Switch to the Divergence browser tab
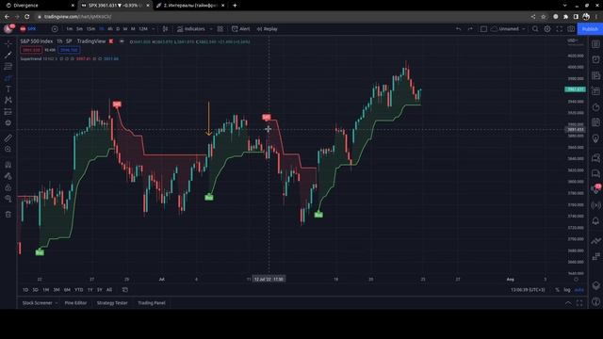Viewport: 603px width, 339px height. coord(39,6)
